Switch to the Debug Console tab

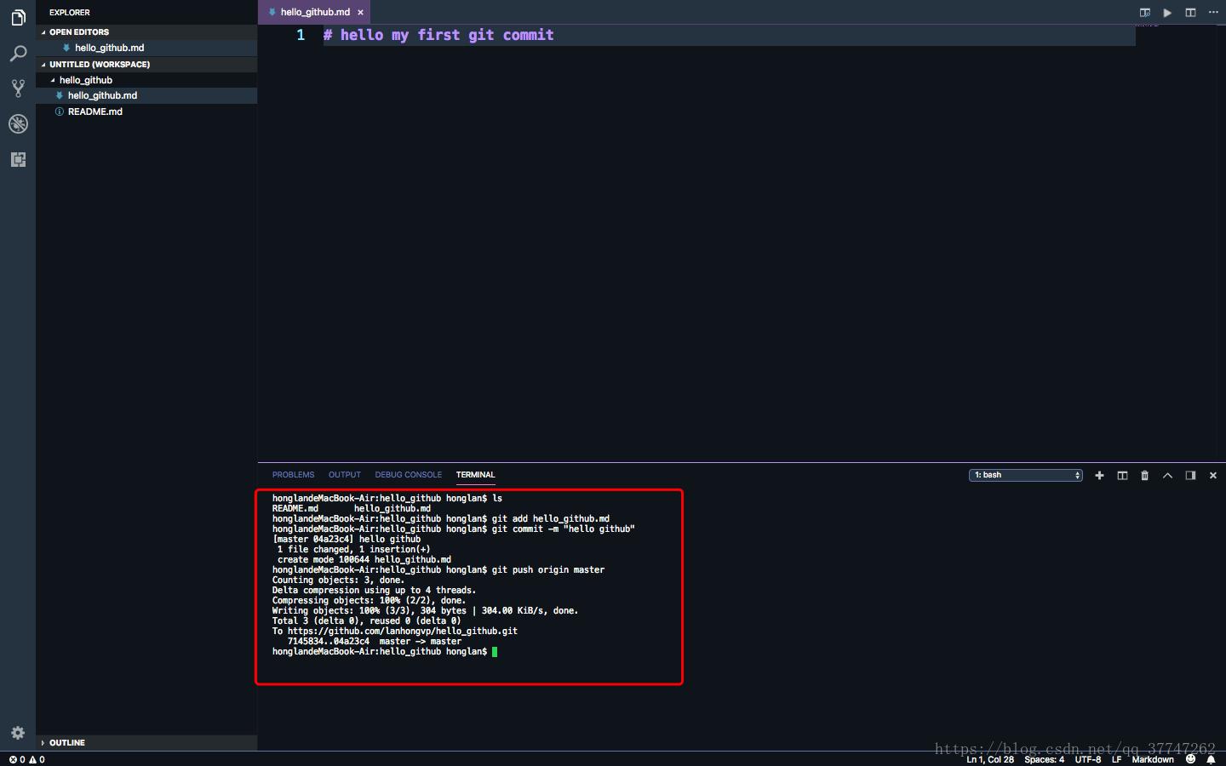pos(408,475)
